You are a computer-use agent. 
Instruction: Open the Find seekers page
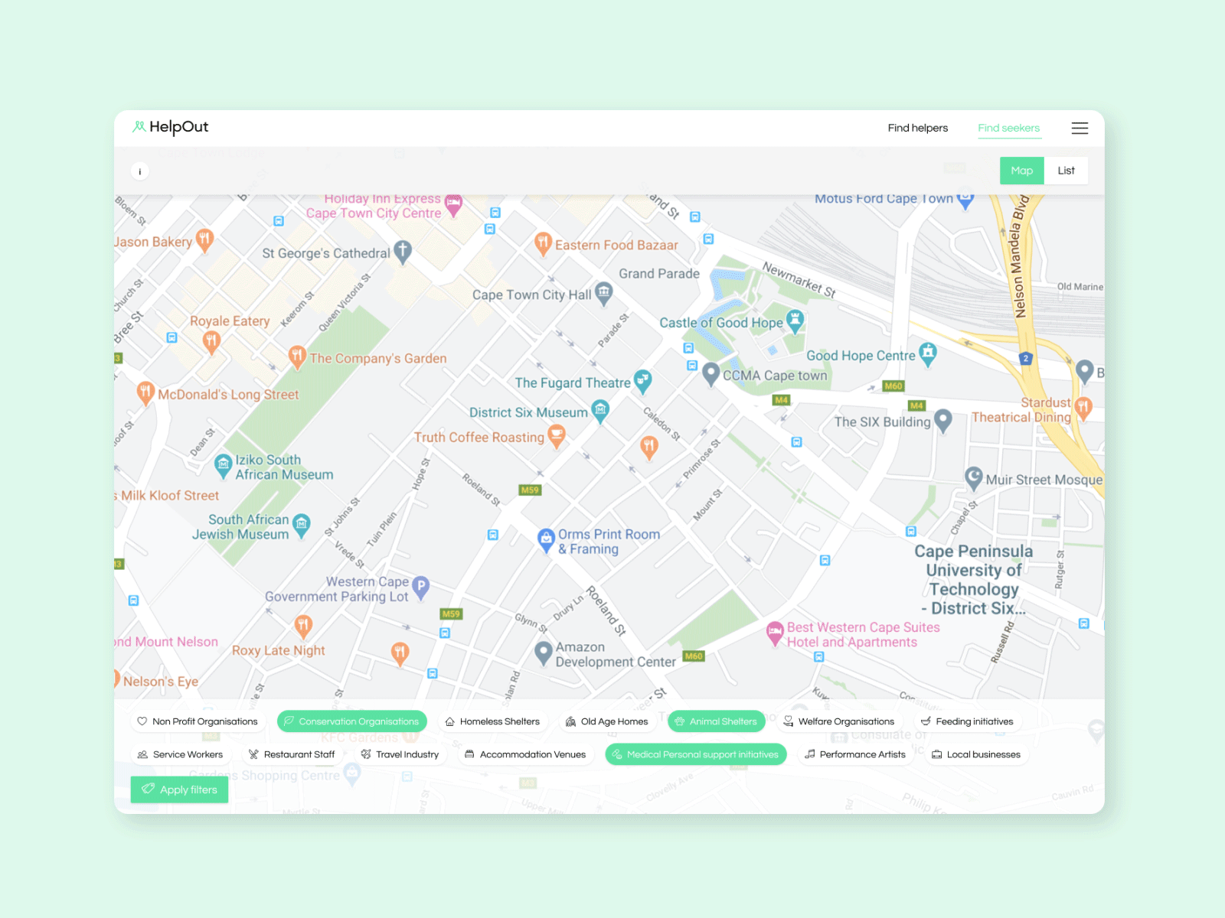[1008, 128]
